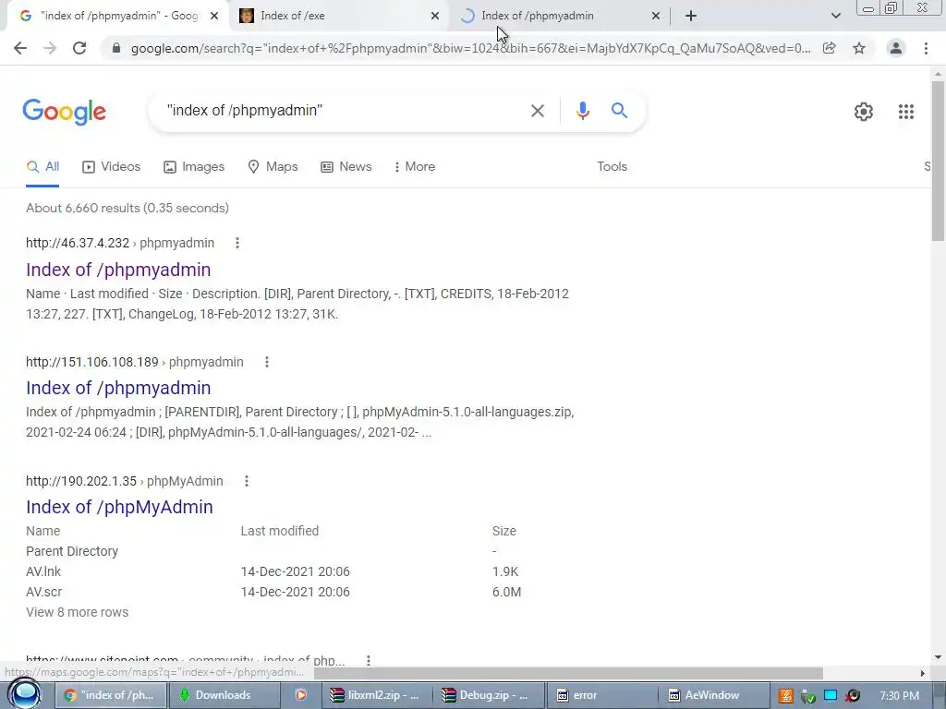Click the scroll-down arrow of the vertical scrollbar
This screenshot has width=946, height=709.
pos(938,657)
